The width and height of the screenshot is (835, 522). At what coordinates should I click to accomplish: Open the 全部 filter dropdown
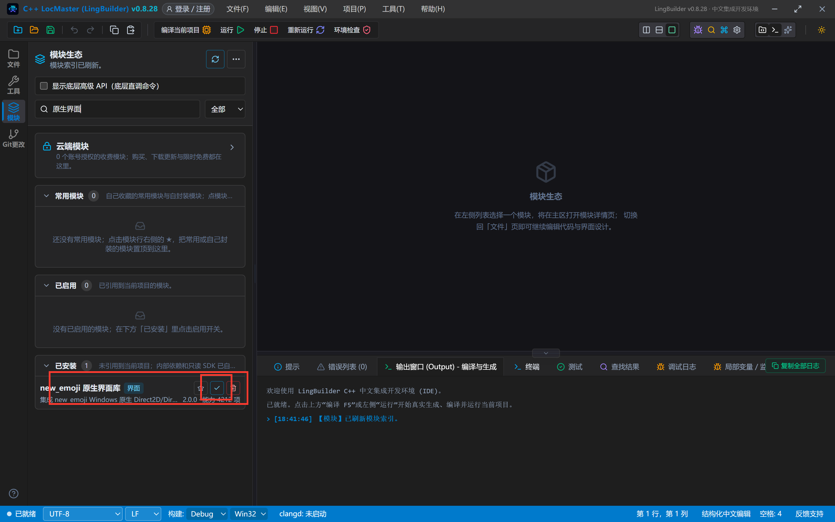(x=225, y=109)
